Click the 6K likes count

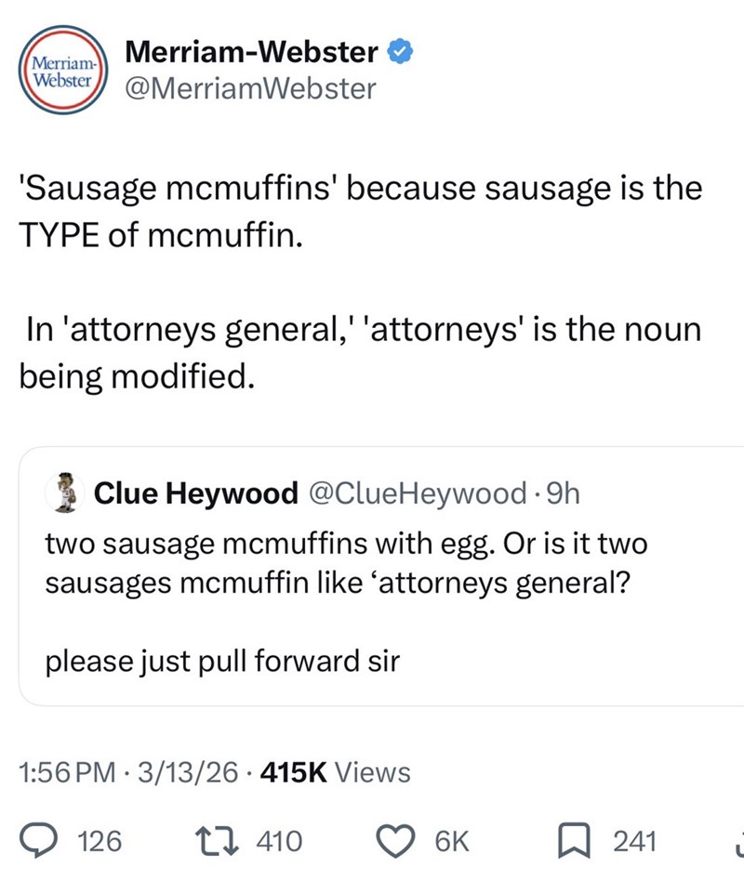pyautogui.click(x=452, y=841)
